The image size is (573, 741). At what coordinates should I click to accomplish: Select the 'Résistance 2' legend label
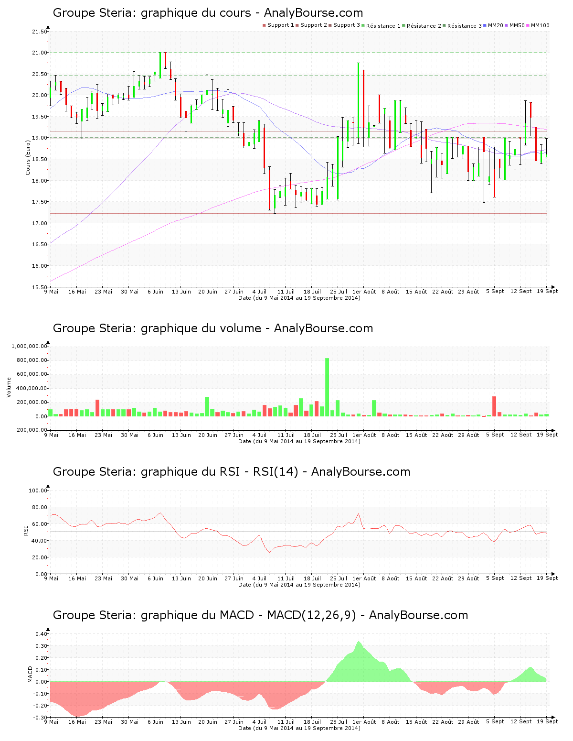(x=424, y=25)
